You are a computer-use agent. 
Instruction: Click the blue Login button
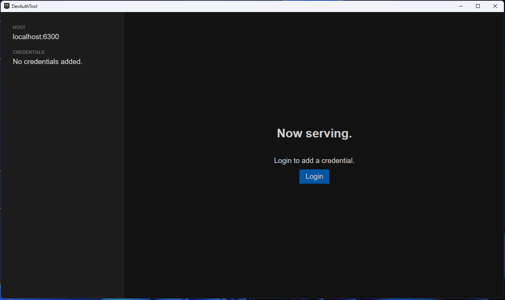click(314, 177)
